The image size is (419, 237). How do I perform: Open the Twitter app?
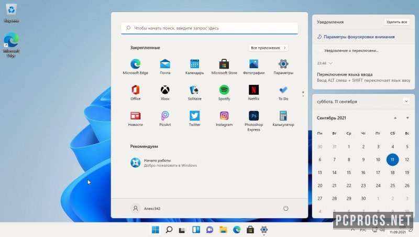[194, 118]
